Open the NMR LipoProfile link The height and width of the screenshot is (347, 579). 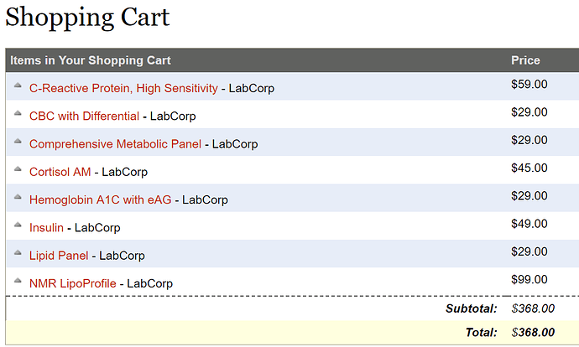[x=73, y=283]
